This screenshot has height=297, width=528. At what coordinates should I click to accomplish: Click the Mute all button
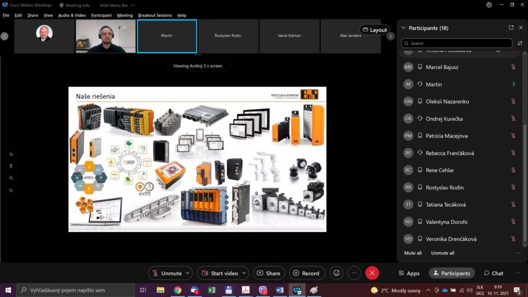pos(412,253)
